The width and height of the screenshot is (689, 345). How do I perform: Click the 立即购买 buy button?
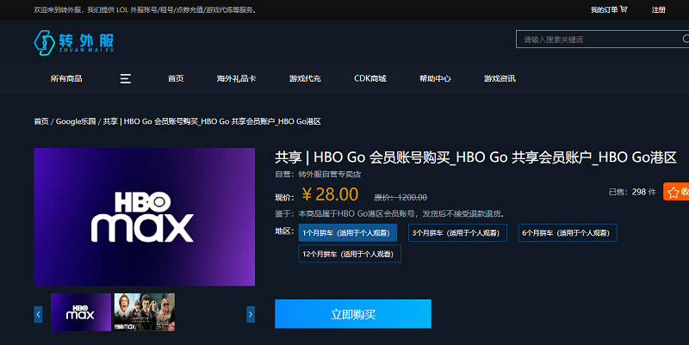point(353,314)
